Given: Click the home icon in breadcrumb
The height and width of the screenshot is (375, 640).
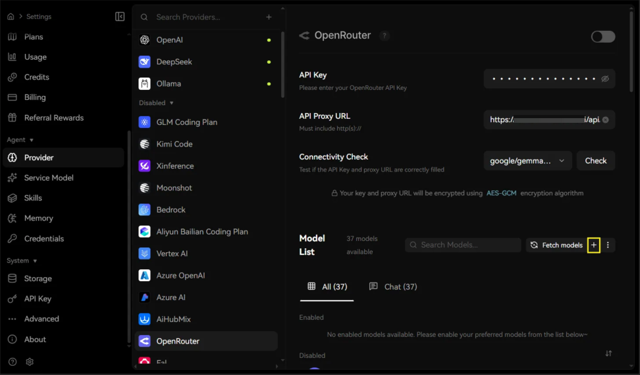Looking at the screenshot, I should tap(11, 16).
